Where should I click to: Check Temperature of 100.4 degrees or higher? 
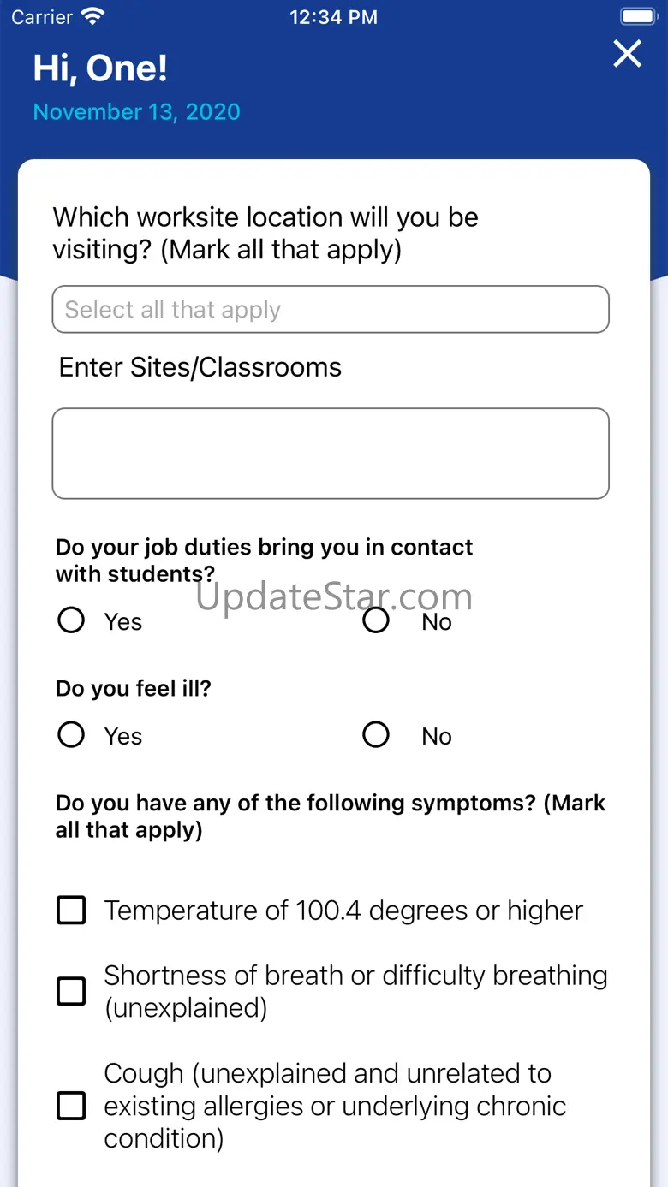click(x=71, y=911)
